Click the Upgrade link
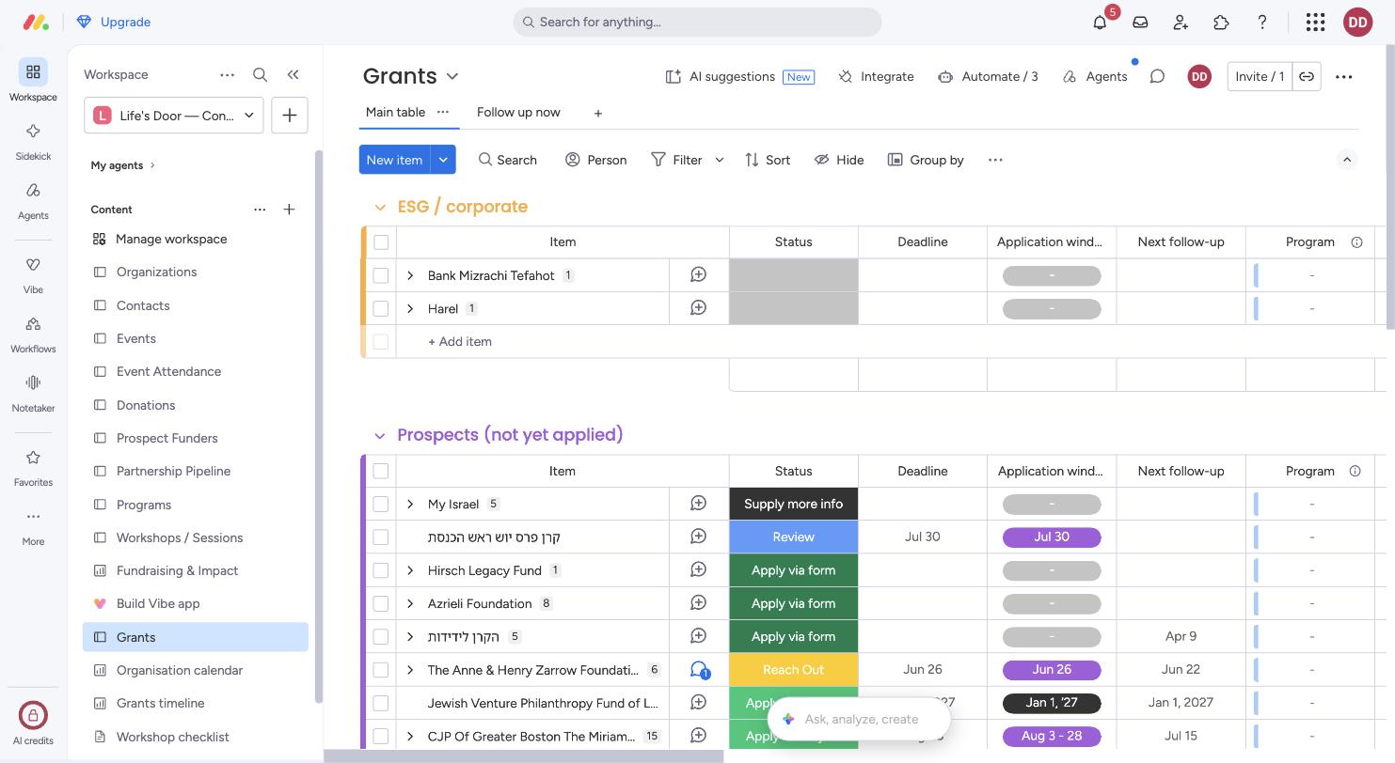The width and height of the screenshot is (1395, 763). coord(114,22)
